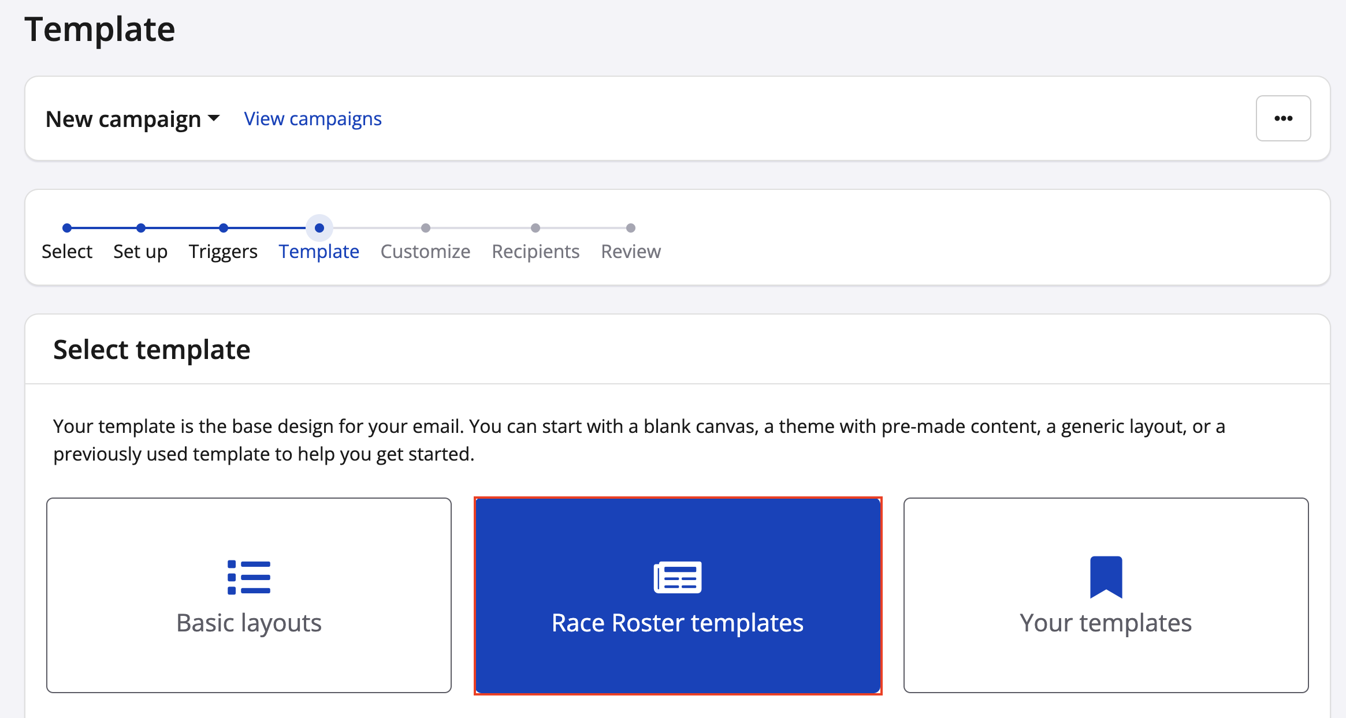
Task: Click the Basic layouts list icon
Action: pos(249,577)
